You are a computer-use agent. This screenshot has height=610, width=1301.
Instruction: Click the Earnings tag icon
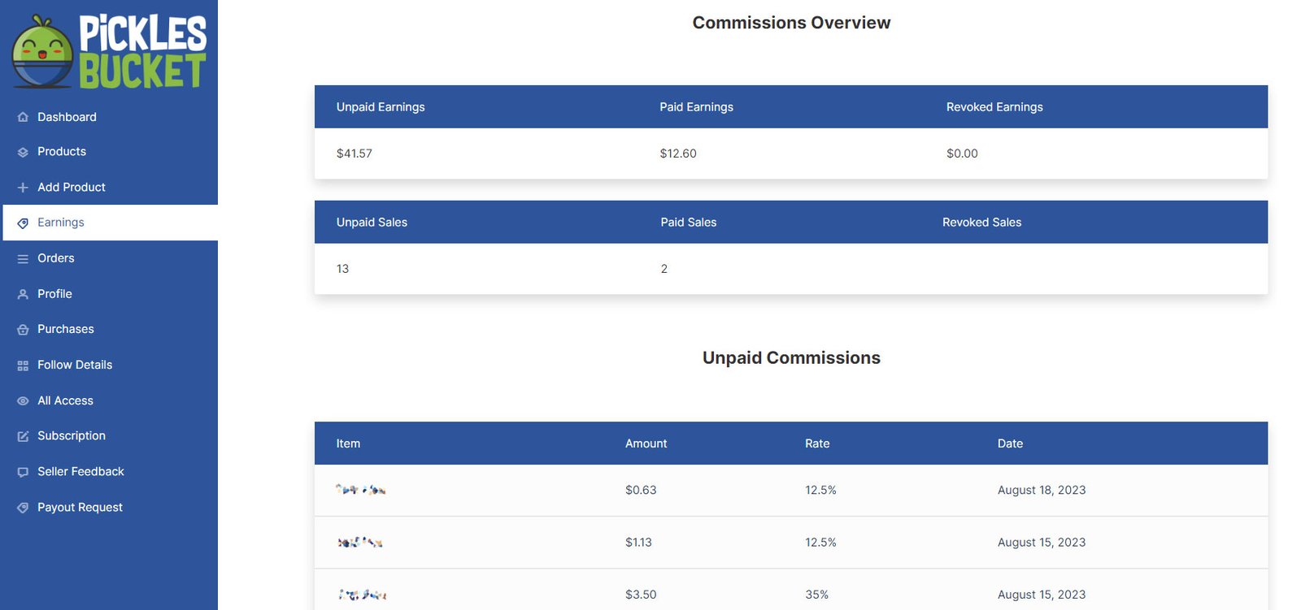click(x=23, y=223)
